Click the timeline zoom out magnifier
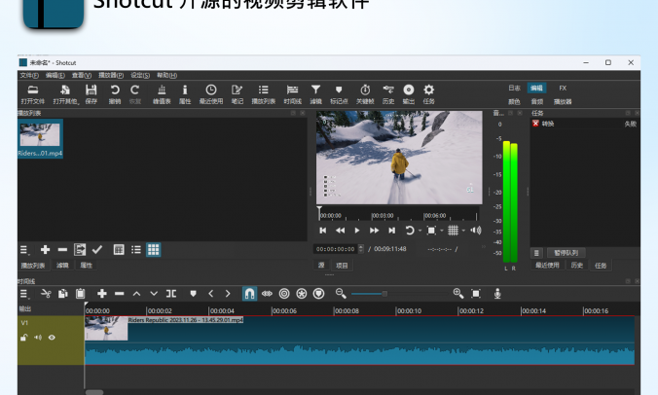This screenshot has height=395, width=658. [341, 294]
